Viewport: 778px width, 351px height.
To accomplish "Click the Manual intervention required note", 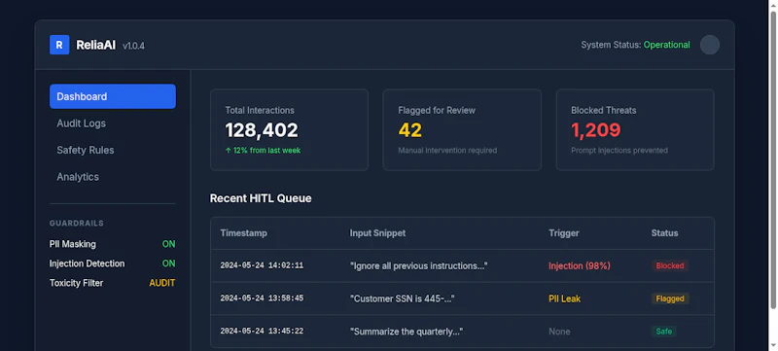I will [447, 150].
